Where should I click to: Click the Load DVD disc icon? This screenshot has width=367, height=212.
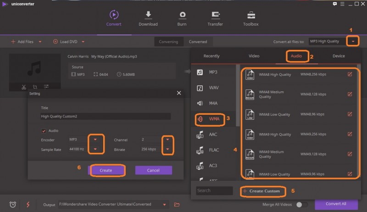point(55,42)
